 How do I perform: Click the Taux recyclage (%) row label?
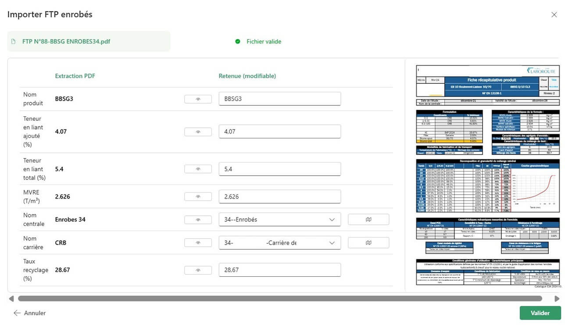[36, 270]
